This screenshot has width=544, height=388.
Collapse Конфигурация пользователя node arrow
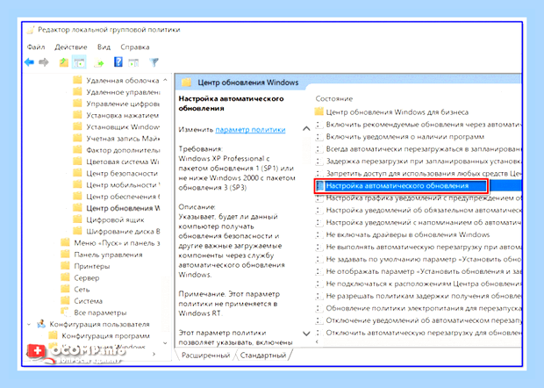pyautogui.click(x=29, y=324)
